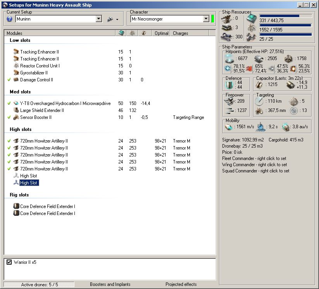Open the Active drones 5 / 5 tab
The width and height of the screenshot is (319, 289).
point(39,284)
